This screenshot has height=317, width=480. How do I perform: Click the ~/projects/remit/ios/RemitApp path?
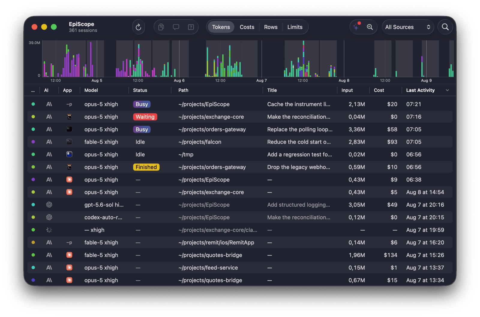216,243
